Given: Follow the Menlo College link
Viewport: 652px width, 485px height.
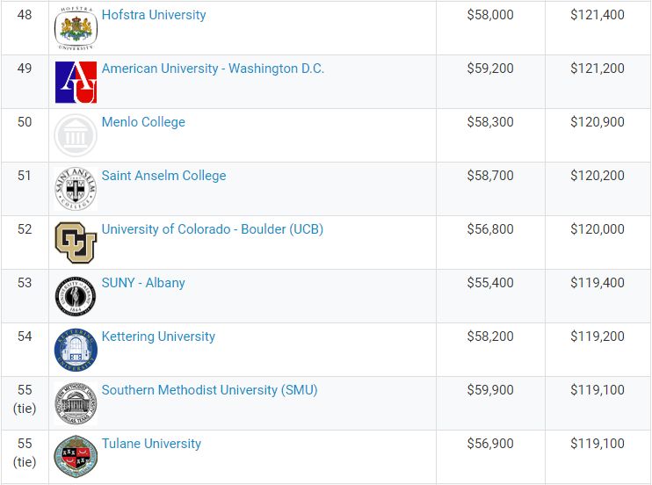Looking at the screenshot, I should (143, 122).
